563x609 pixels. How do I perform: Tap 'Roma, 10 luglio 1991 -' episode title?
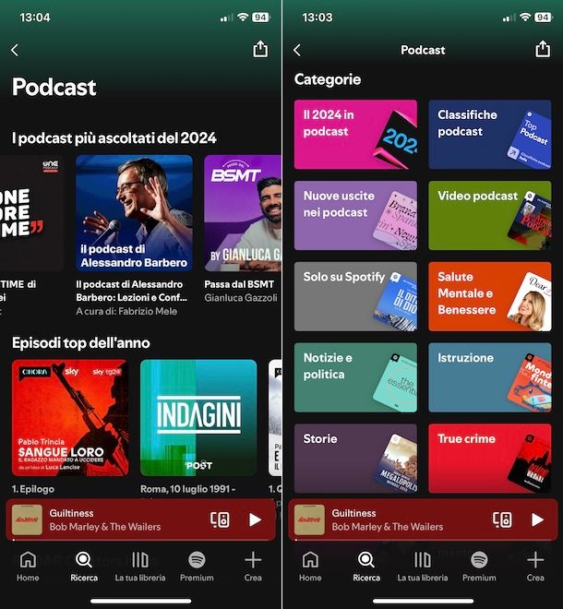click(187, 489)
